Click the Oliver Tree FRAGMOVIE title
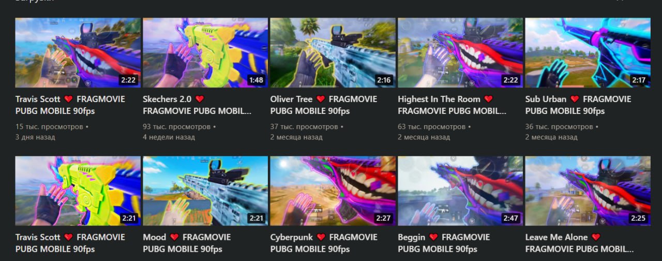Screen dimensions: 662x261 (324, 105)
